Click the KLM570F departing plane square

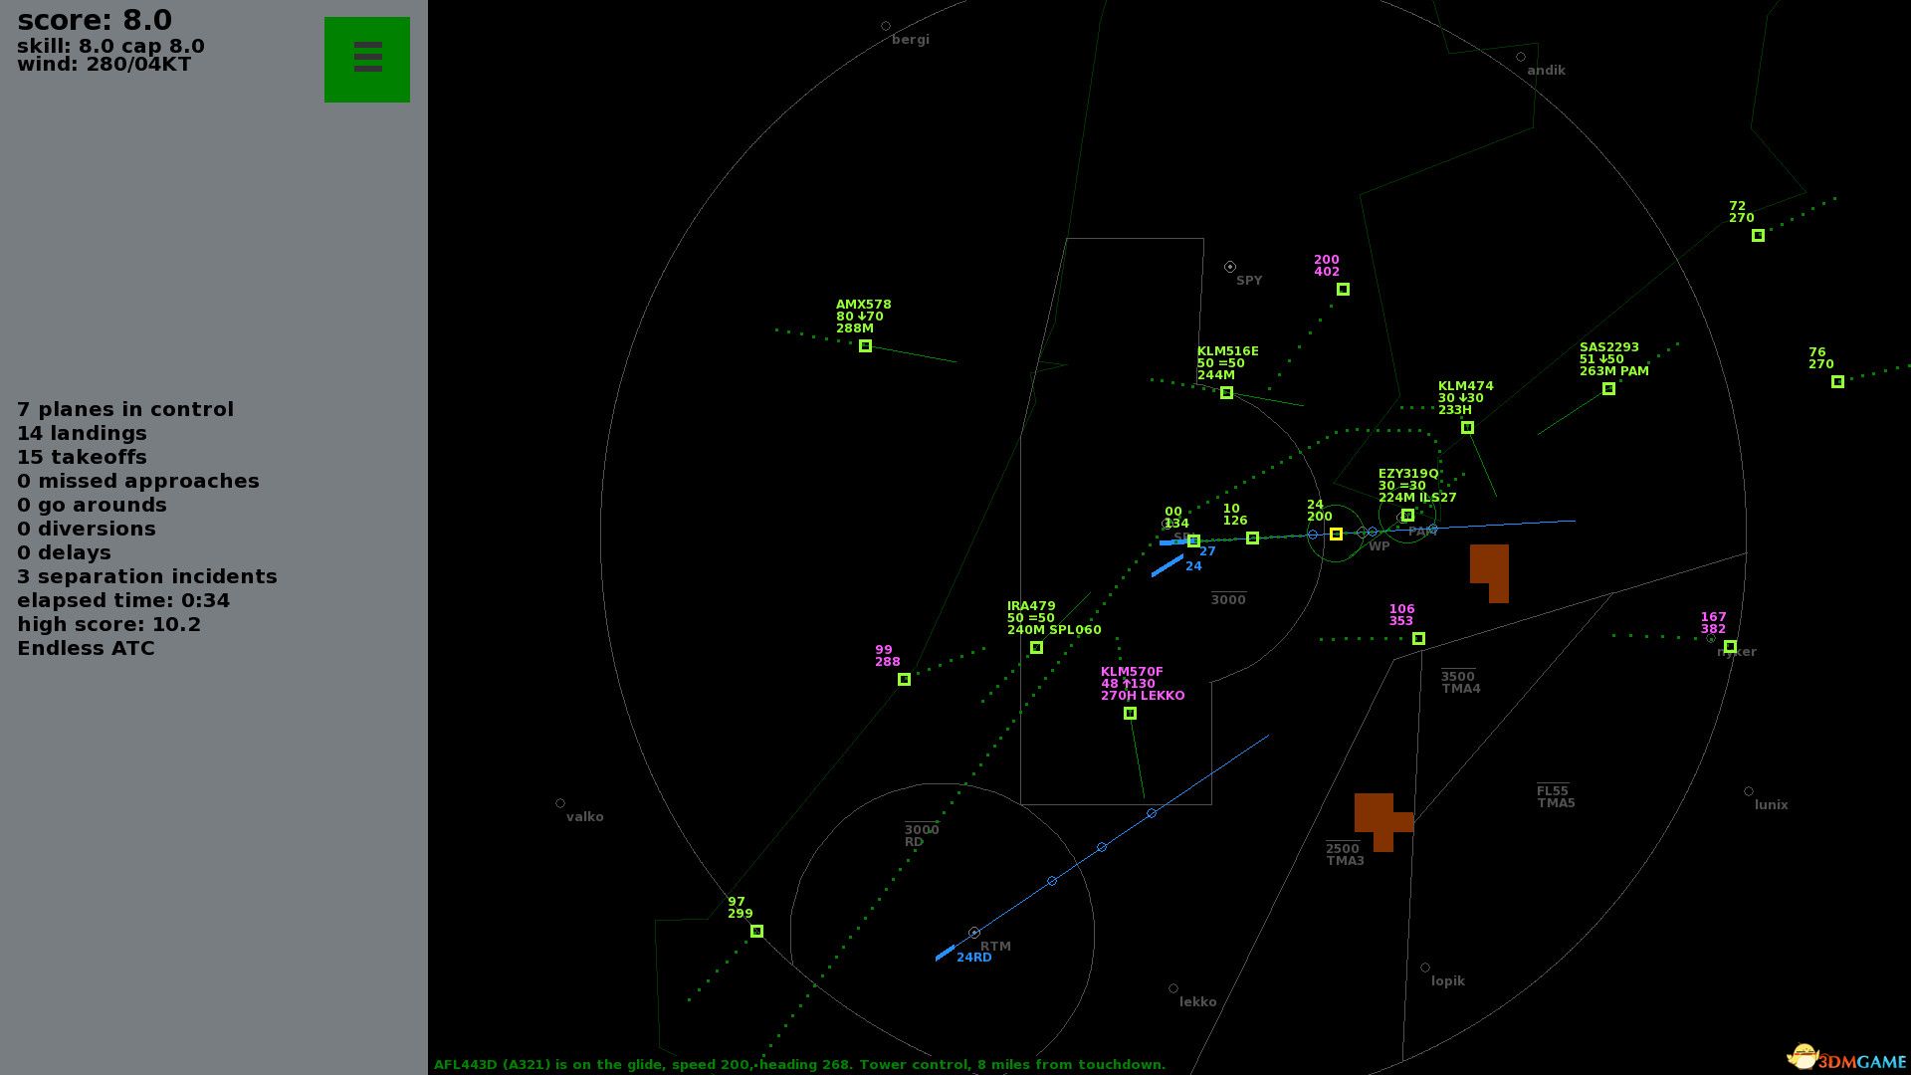click(1130, 714)
